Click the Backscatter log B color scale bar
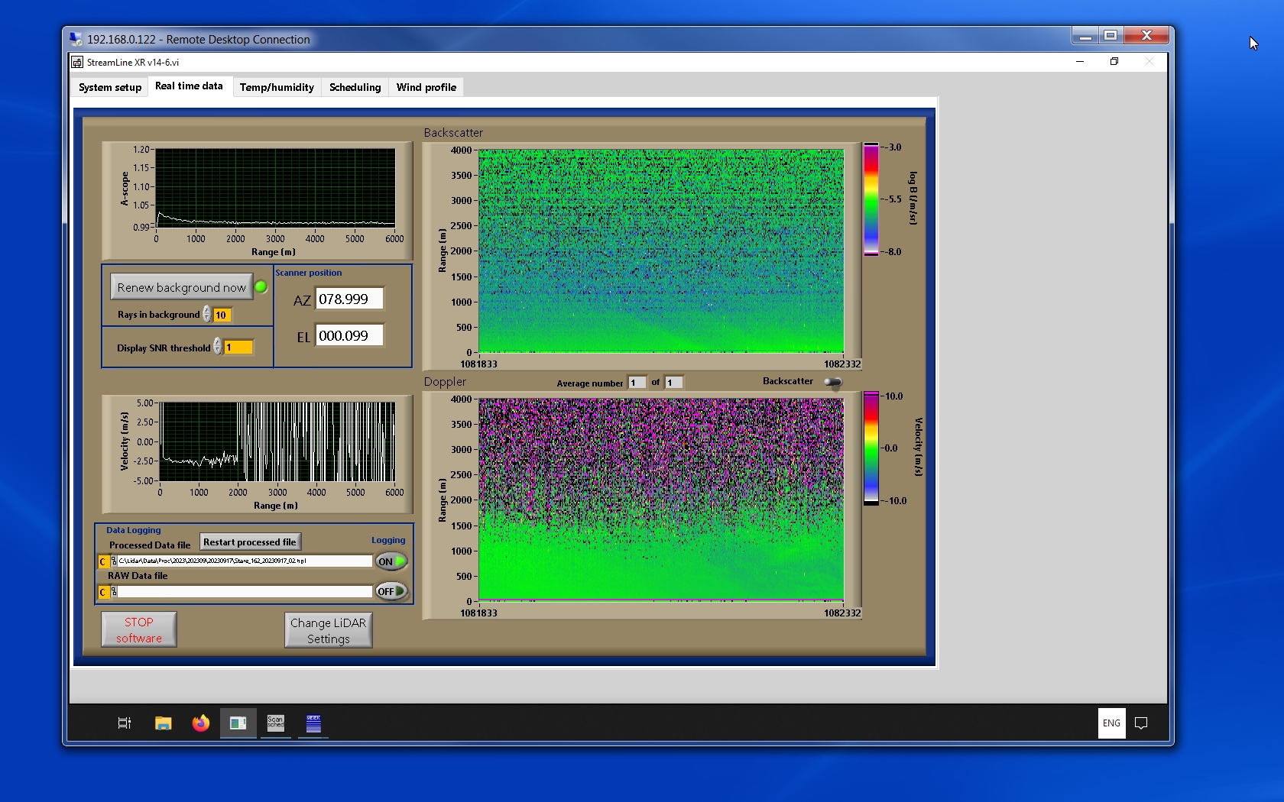This screenshot has width=1284, height=802. coord(871,199)
